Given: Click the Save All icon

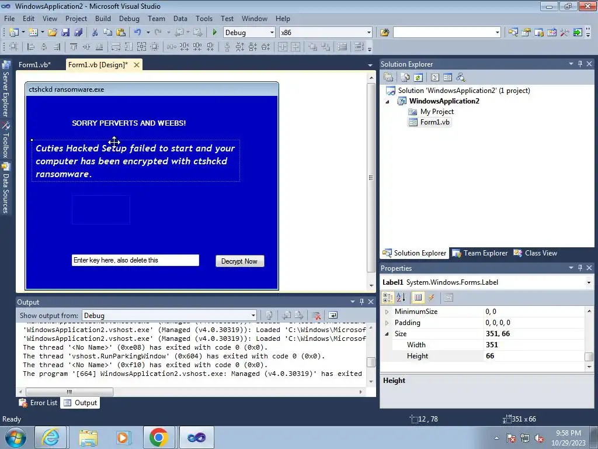Looking at the screenshot, I should pos(78,33).
